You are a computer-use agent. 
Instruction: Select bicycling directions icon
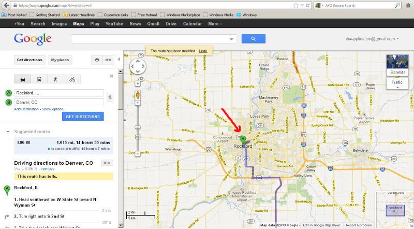[x=72, y=79]
